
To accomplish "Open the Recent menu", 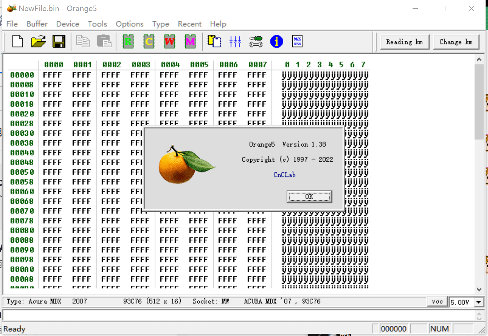I will tap(189, 24).
